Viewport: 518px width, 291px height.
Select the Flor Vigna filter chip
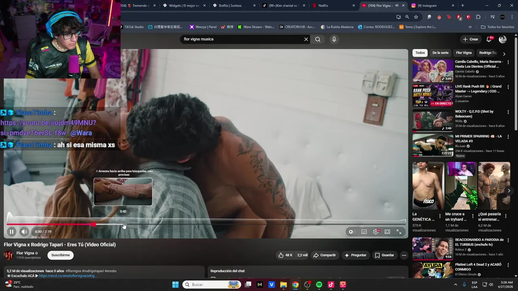tap(464, 53)
